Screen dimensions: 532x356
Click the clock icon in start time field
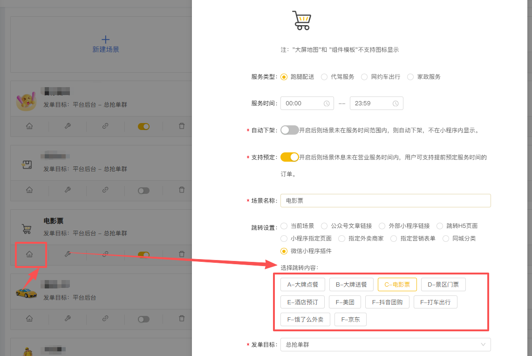coord(327,103)
